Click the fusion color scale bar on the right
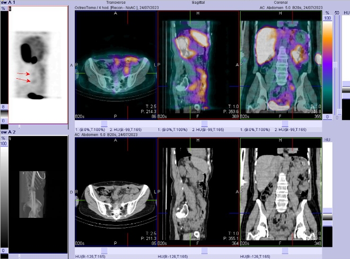Image resolution: width=350 pixels, height=259 pixels. [x=327, y=66]
